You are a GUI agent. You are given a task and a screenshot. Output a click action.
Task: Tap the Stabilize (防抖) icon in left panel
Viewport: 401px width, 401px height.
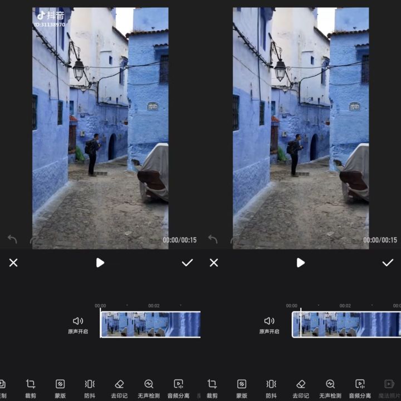(x=90, y=387)
